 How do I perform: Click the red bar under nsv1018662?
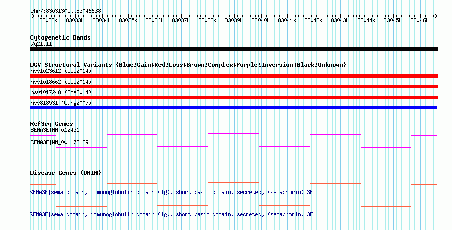point(234,87)
